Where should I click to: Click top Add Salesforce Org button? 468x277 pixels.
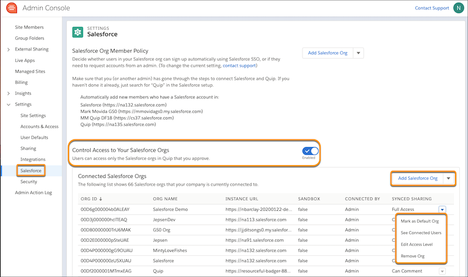click(328, 53)
